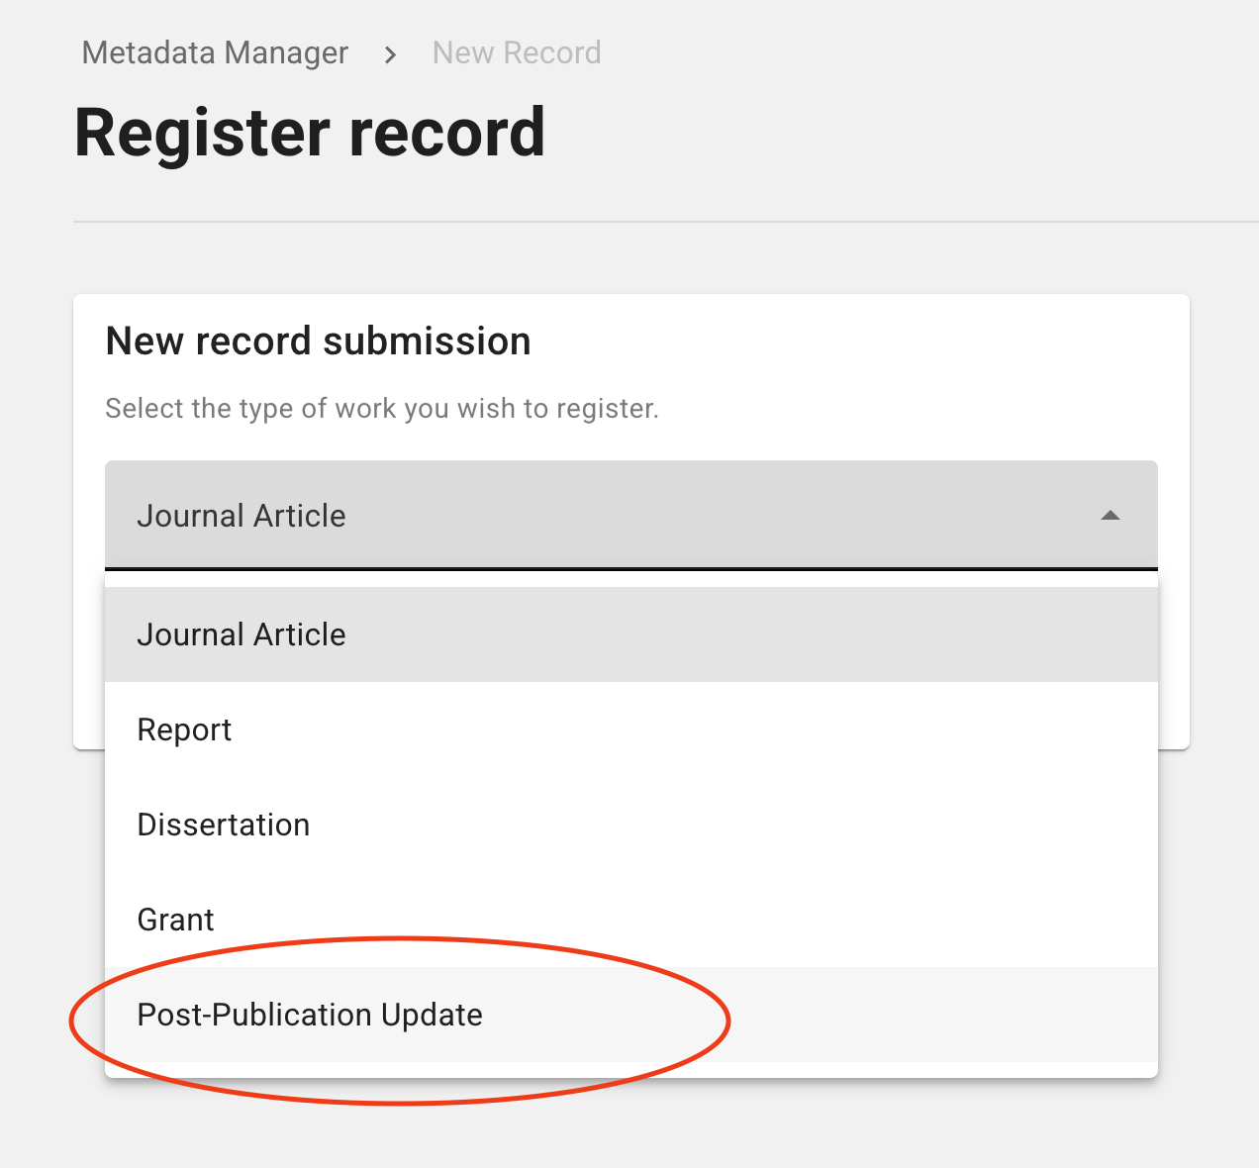Screen dimensions: 1259x1168
Task: Click the New record submission card title
Action: pos(318,341)
